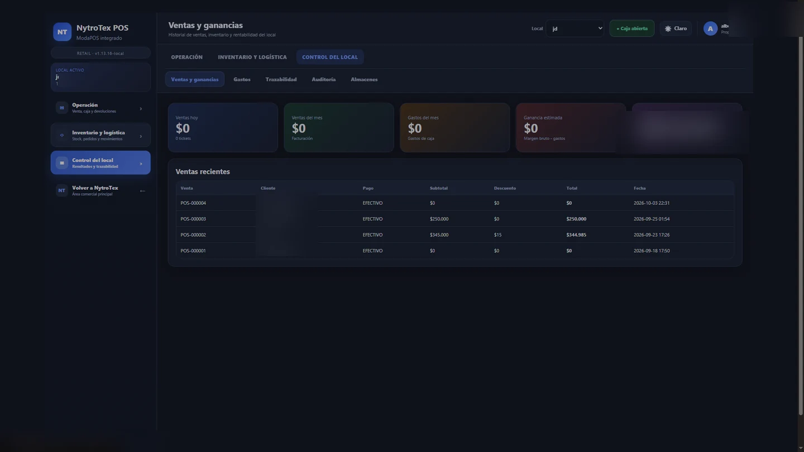Select the CONTROL DEL LOCAL tab

330,57
